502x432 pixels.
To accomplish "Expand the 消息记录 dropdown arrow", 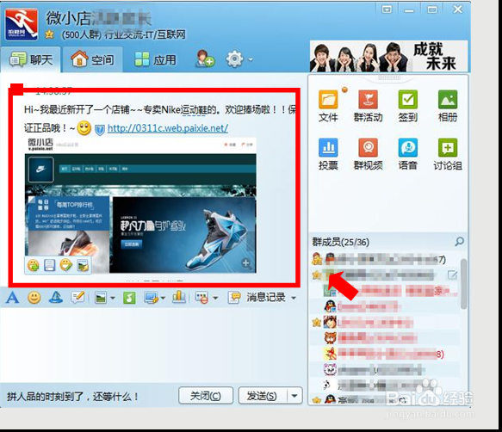I will pyautogui.click(x=294, y=298).
